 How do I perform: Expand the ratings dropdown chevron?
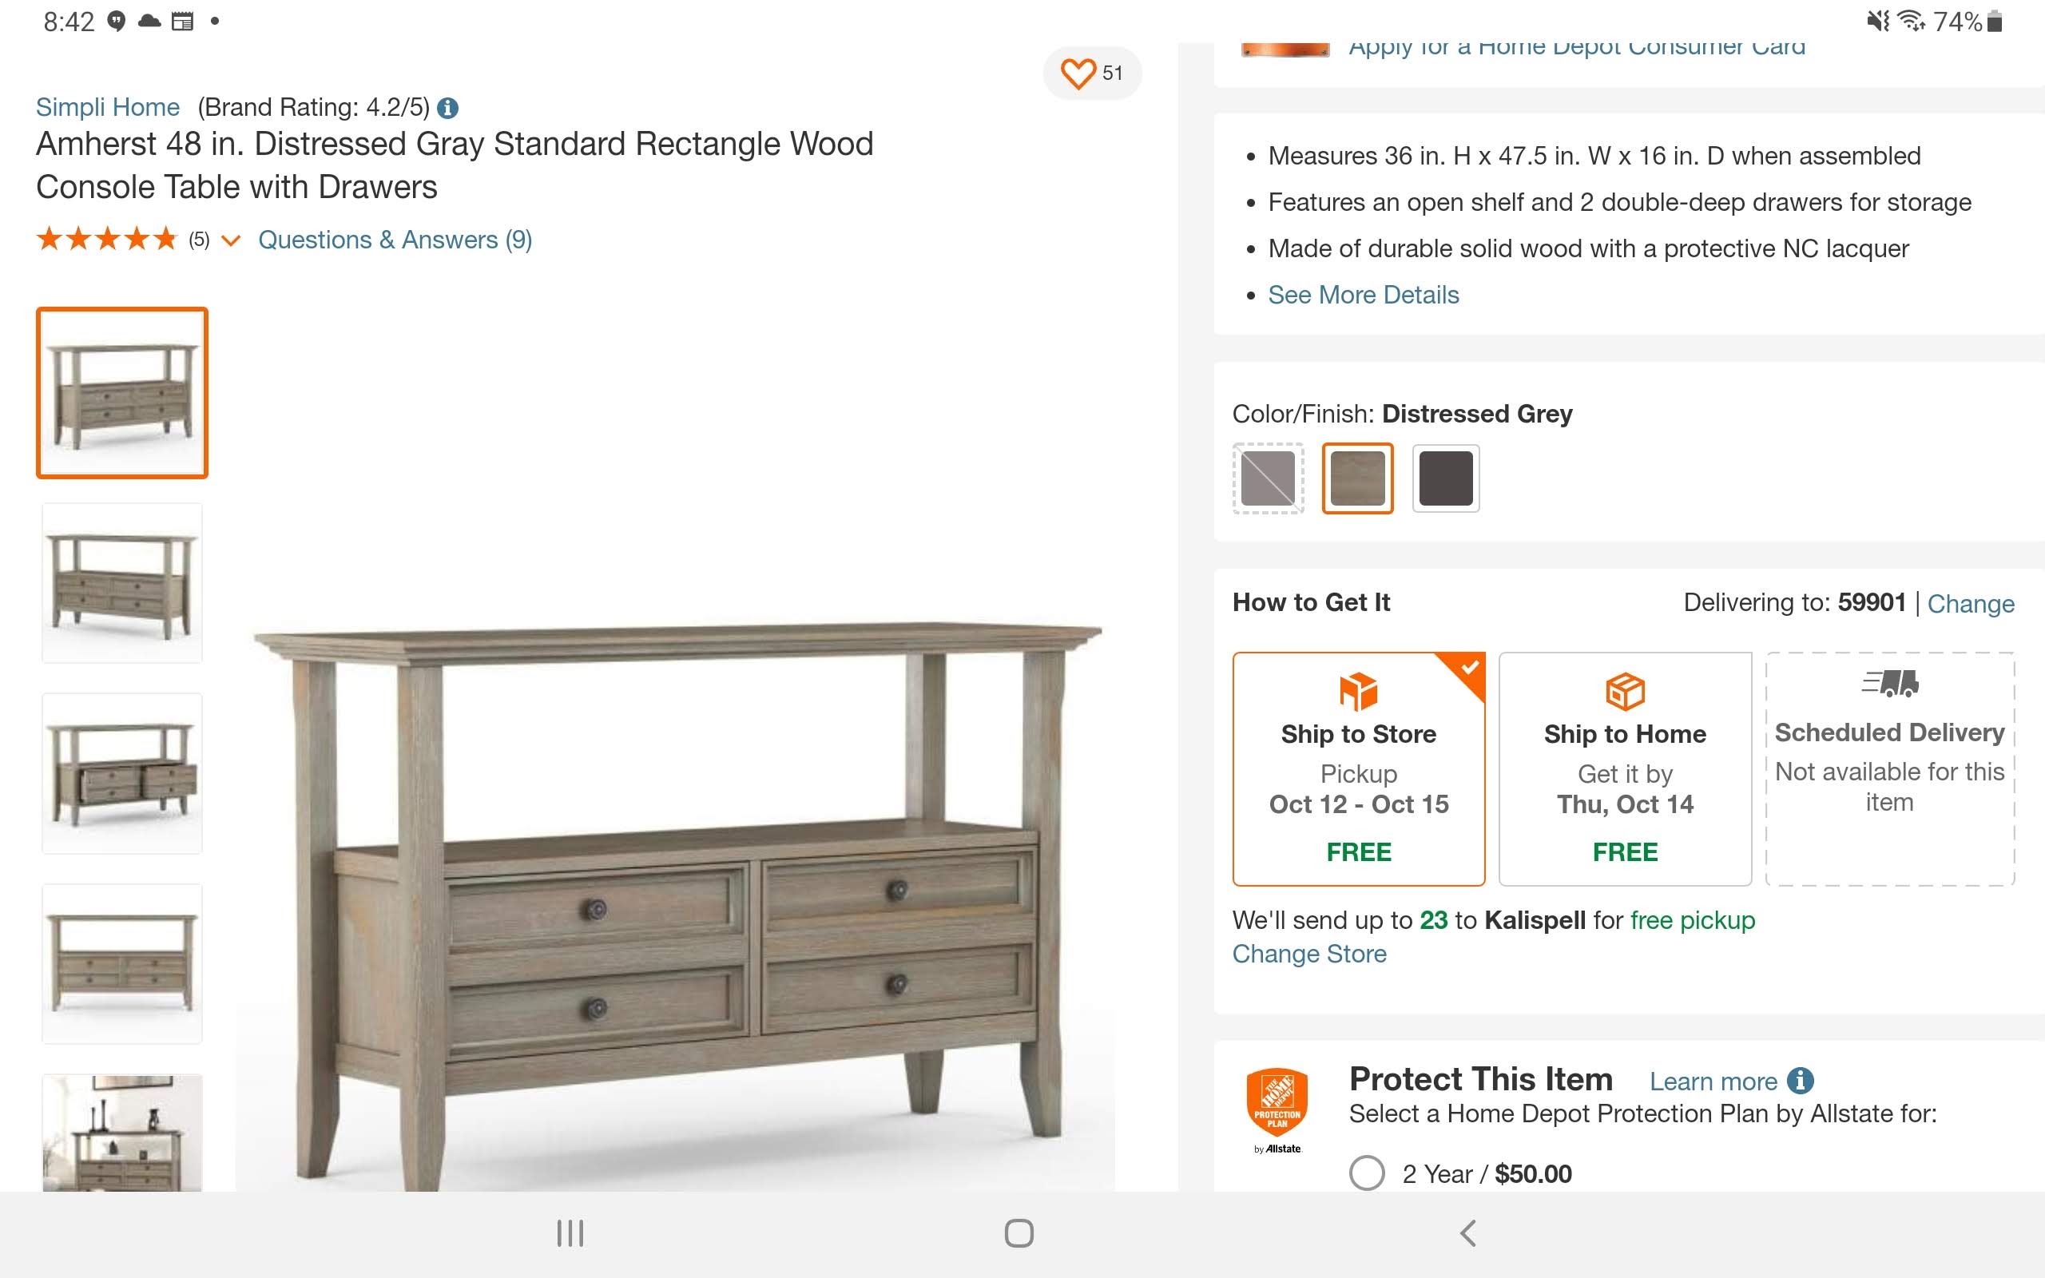click(231, 242)
